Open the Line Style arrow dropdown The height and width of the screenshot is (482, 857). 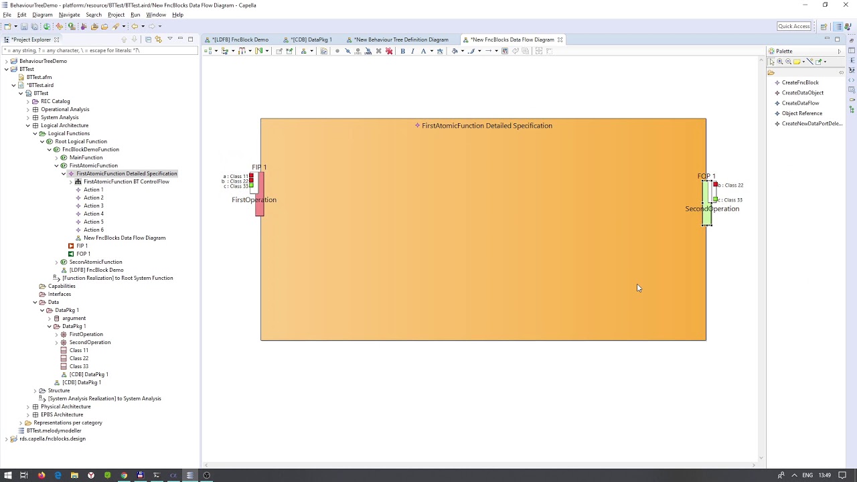[496, 51]
